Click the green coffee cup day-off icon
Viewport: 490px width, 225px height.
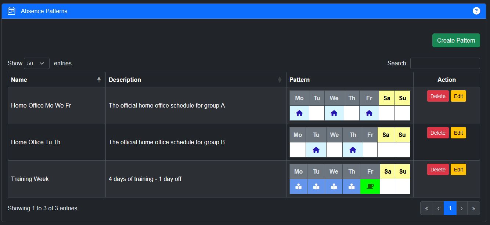click(x=370, y=186)
